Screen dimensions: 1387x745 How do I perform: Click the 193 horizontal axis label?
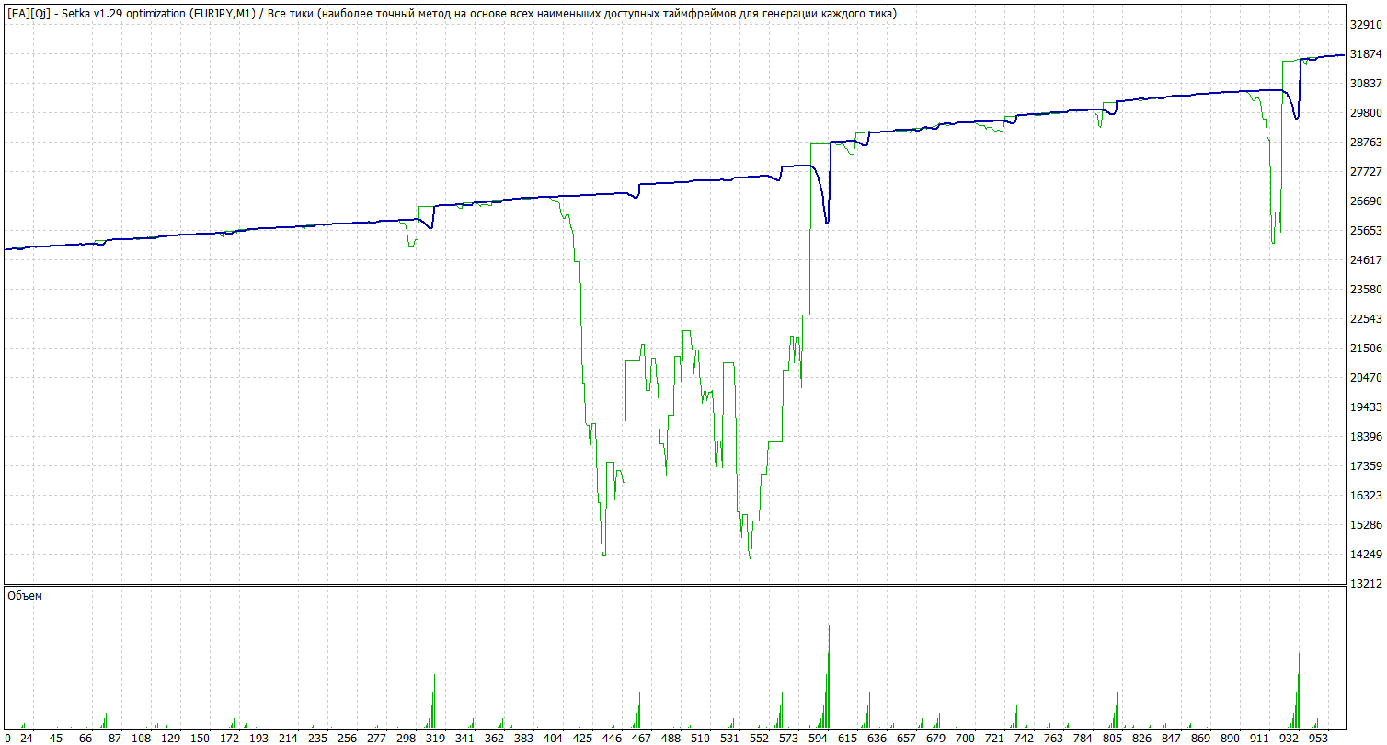[x=259, y=738]
